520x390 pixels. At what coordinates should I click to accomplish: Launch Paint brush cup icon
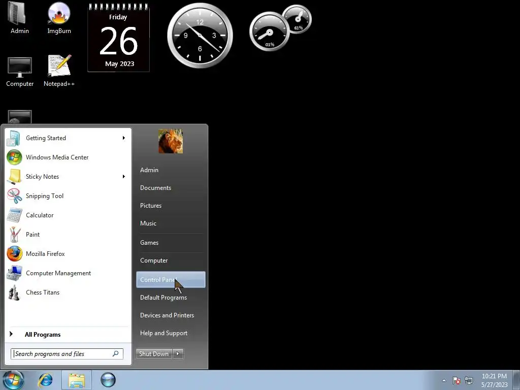(14, 235)
